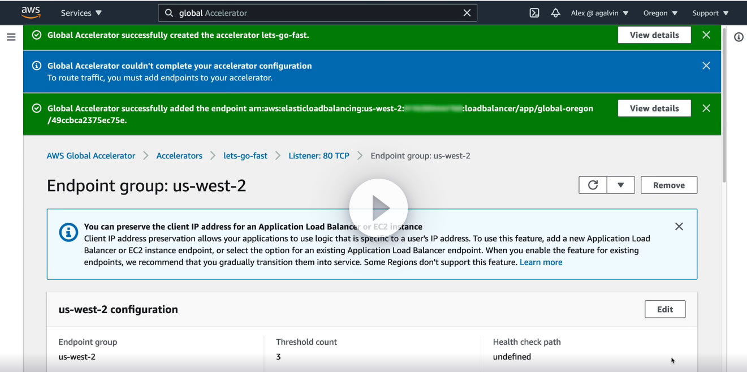Open the hamburger side navigation menu
The height and width of the screenshot is (372, 747).
[11, 37]
